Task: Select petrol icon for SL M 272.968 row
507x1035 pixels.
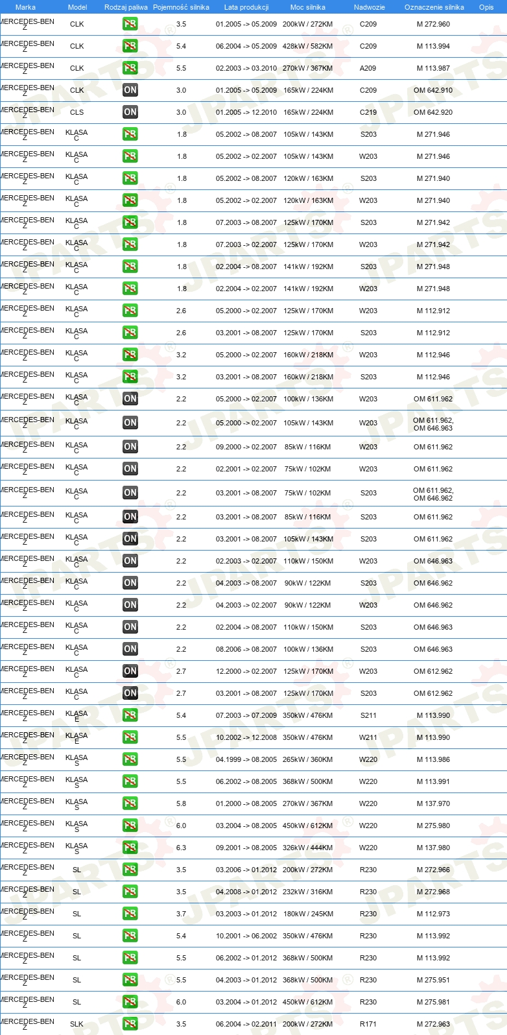Action: tap(130, 892)
